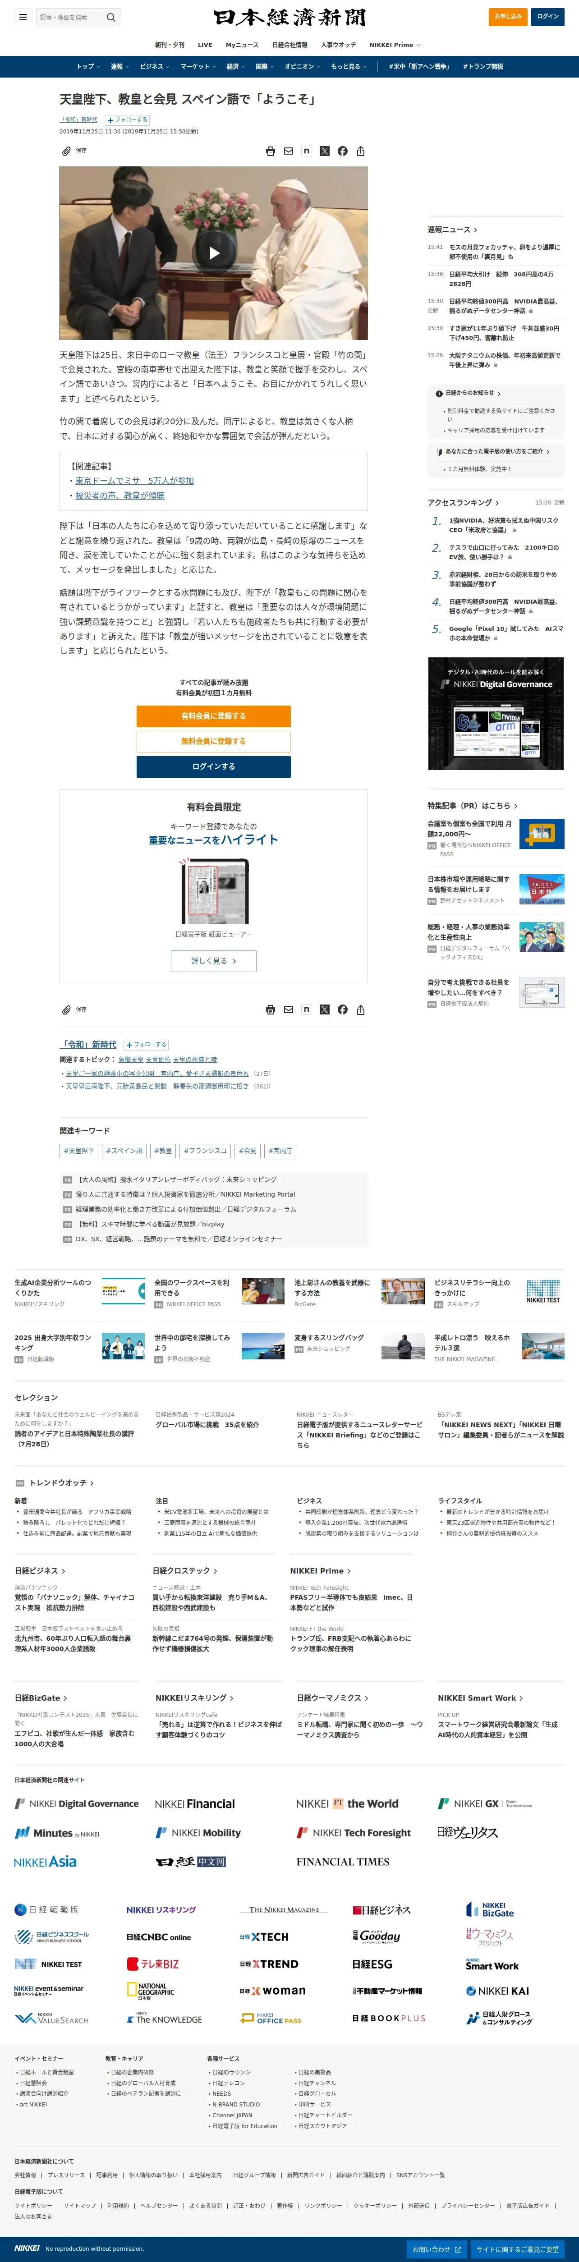Expand the ビジネス navigation dropdown
The width and height of the screenshot is (579, 2262).
click(155, 67)
